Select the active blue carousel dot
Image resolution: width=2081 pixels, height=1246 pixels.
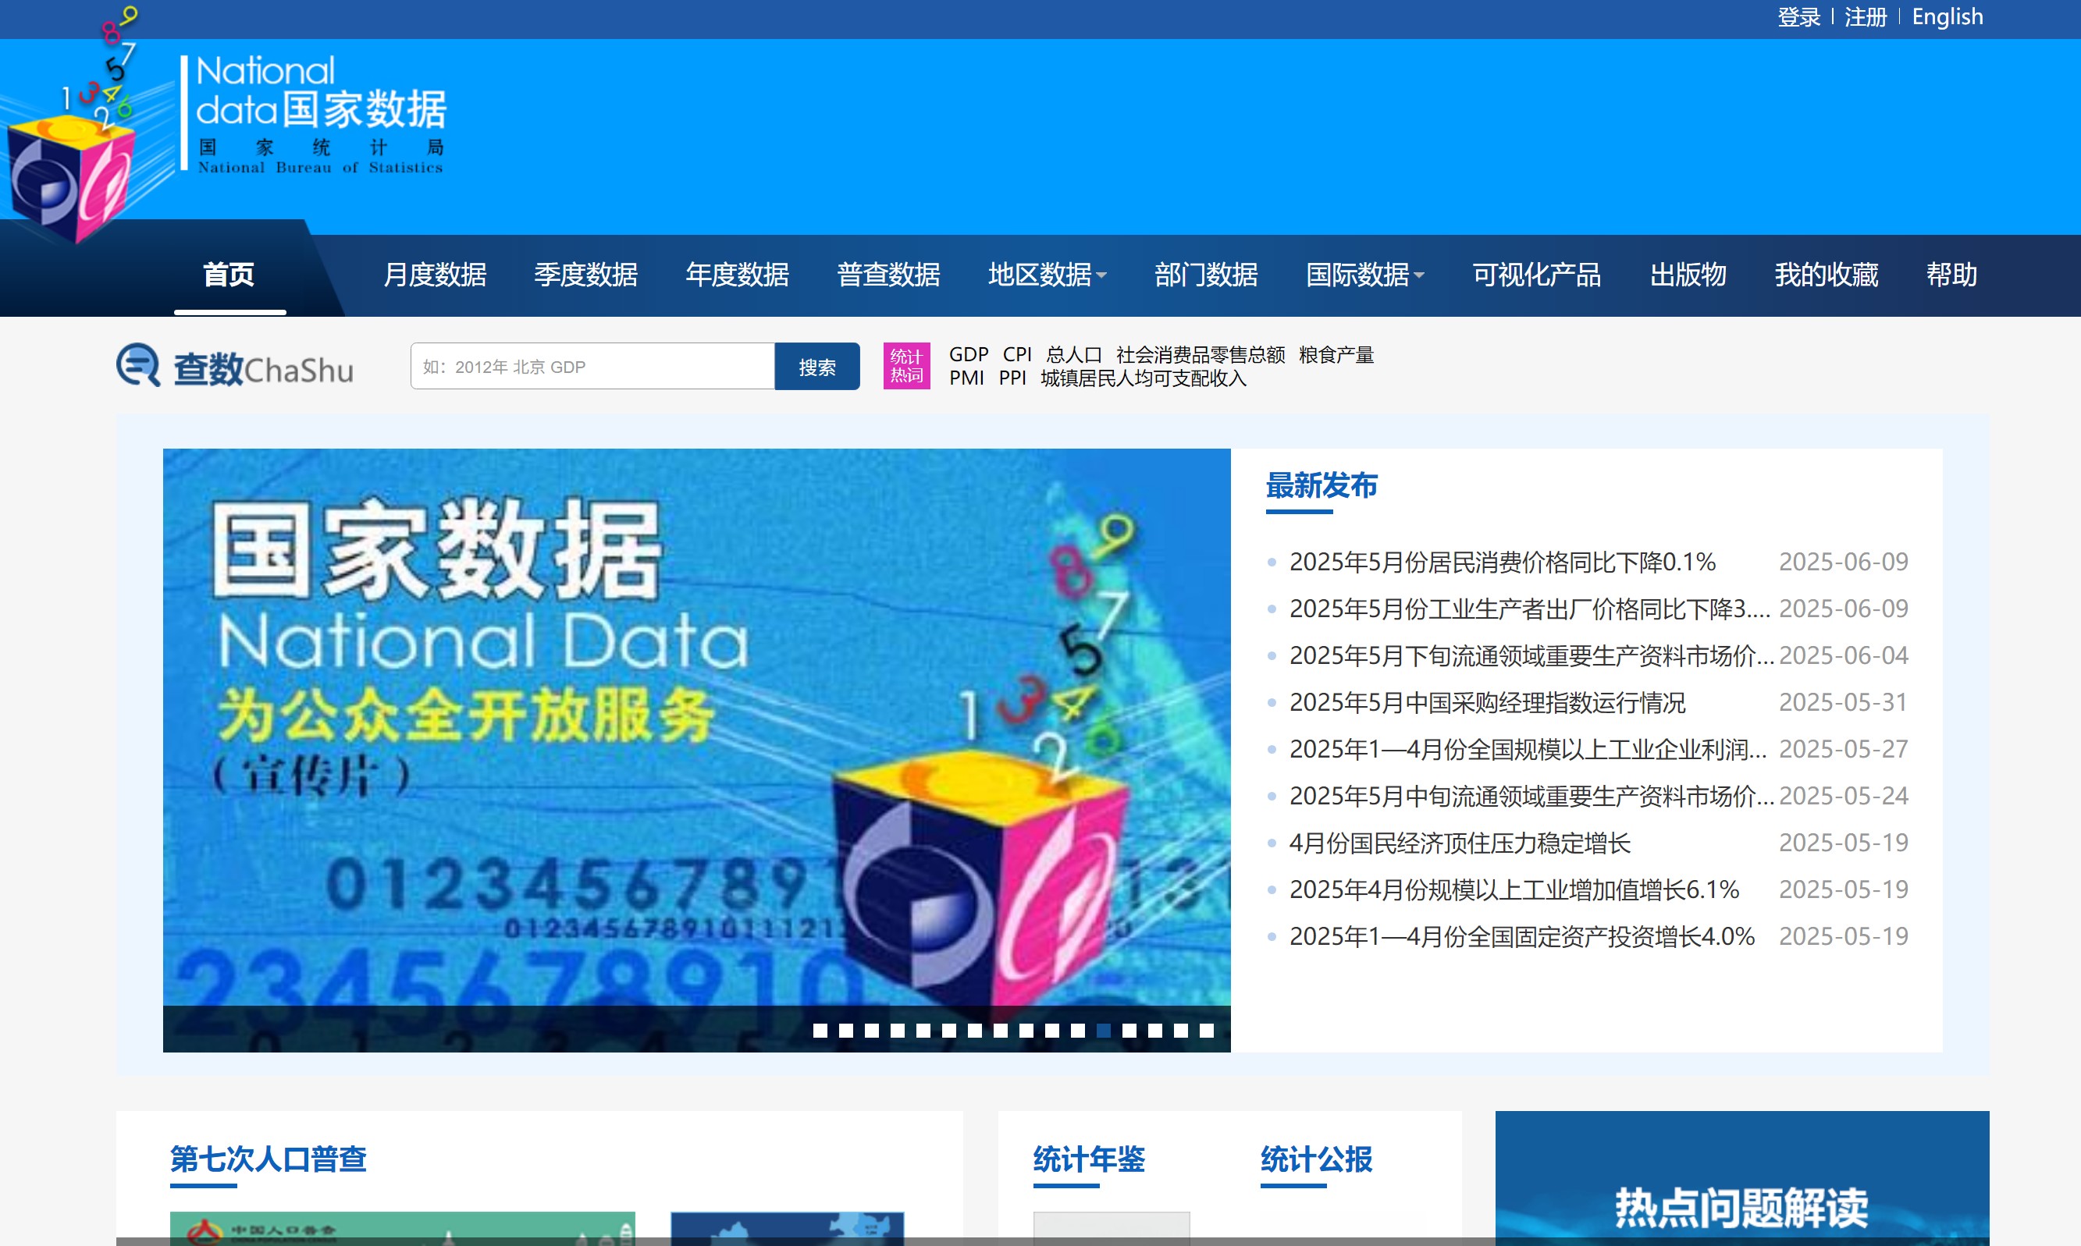click(1104, 1030)
